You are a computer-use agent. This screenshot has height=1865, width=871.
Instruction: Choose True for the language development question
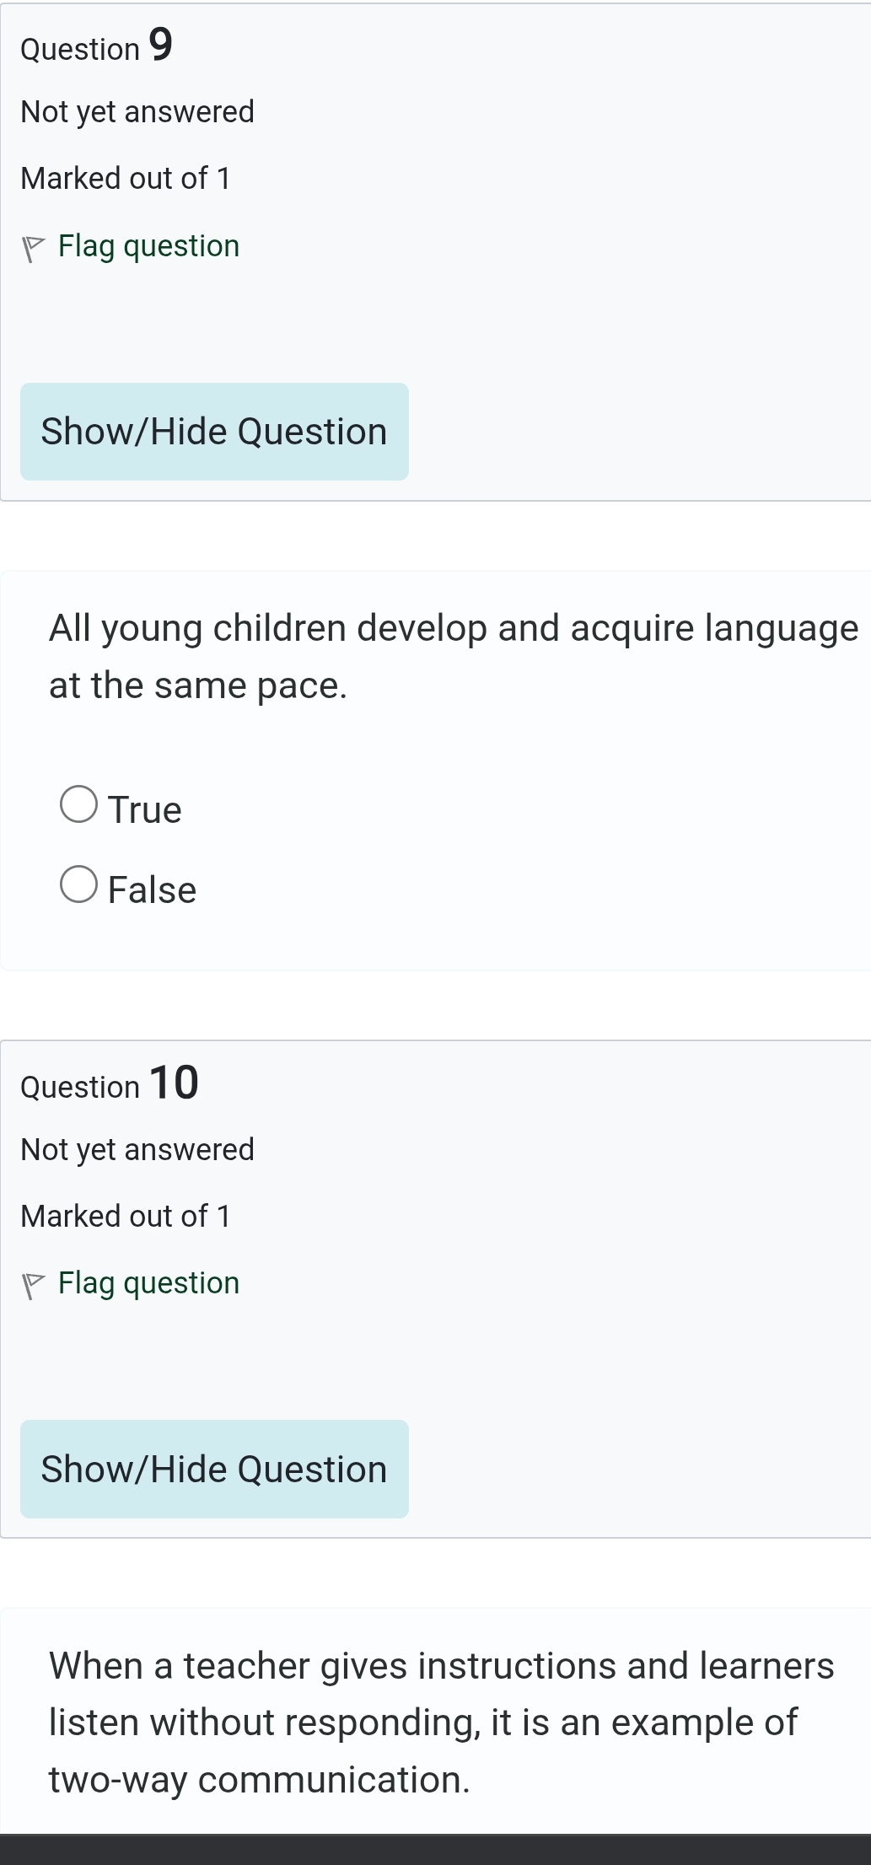[x=80, y=807]
